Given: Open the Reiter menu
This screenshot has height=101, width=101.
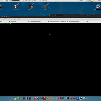Looking at the screenshot, I should pos(15,19).
